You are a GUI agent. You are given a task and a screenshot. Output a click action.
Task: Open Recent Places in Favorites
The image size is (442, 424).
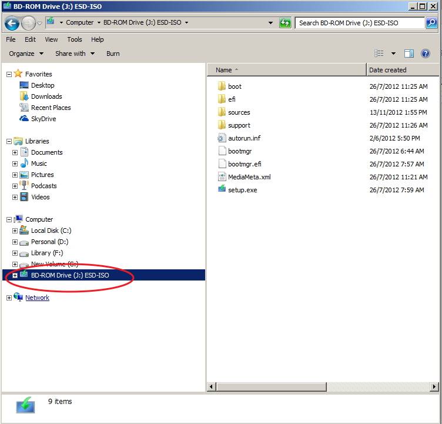point(51,108)
